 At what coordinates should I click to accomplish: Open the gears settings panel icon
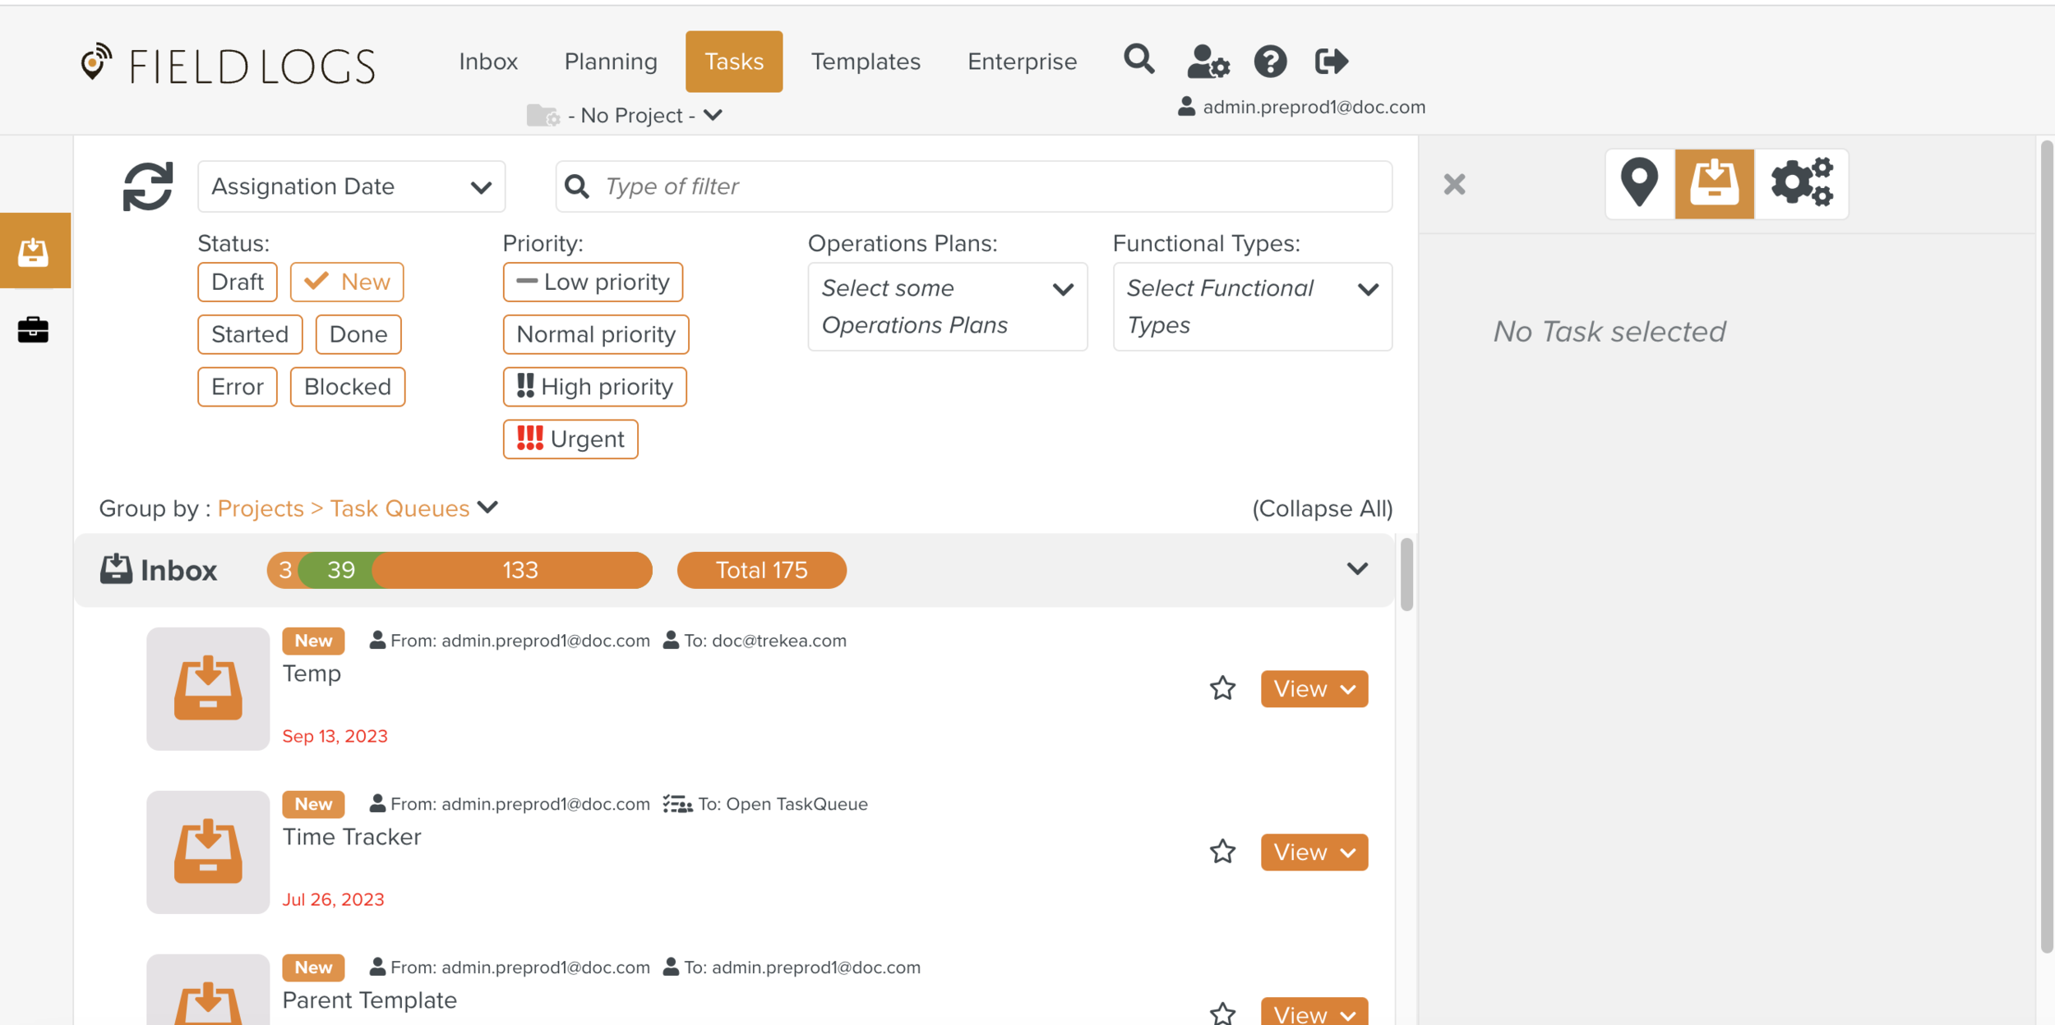coord(1802,183)
